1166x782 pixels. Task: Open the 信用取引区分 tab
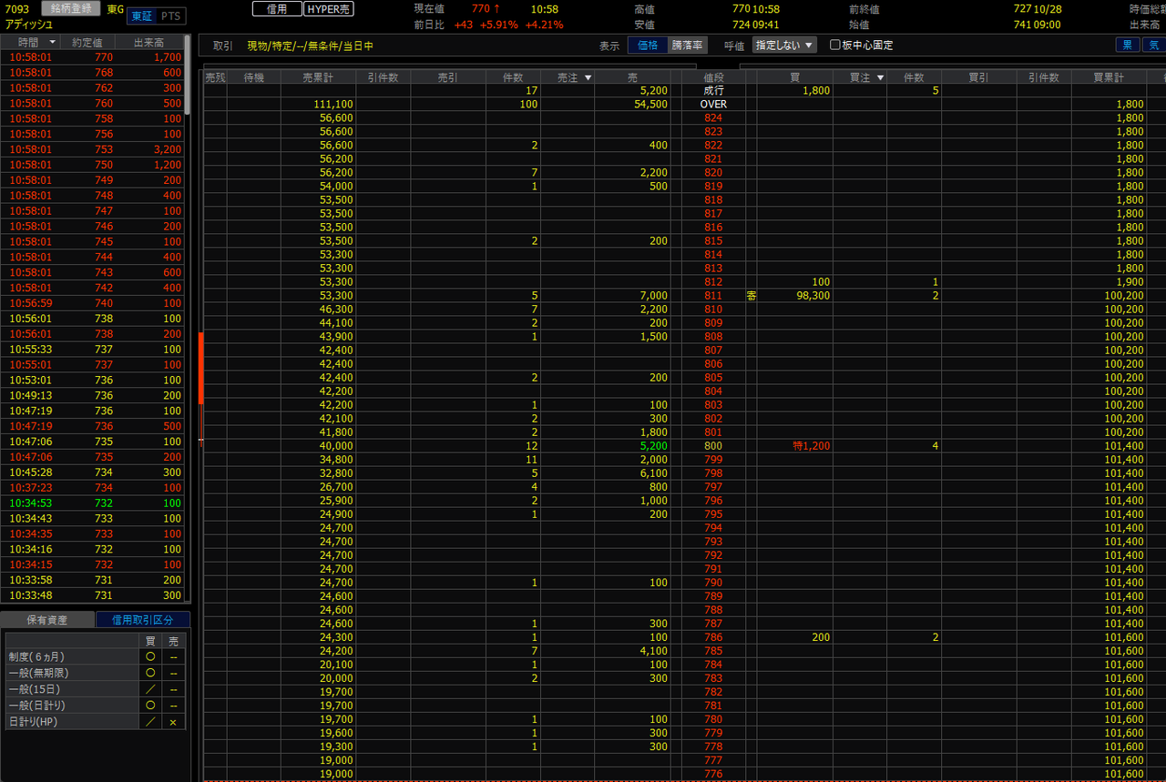tap(143, 620)
